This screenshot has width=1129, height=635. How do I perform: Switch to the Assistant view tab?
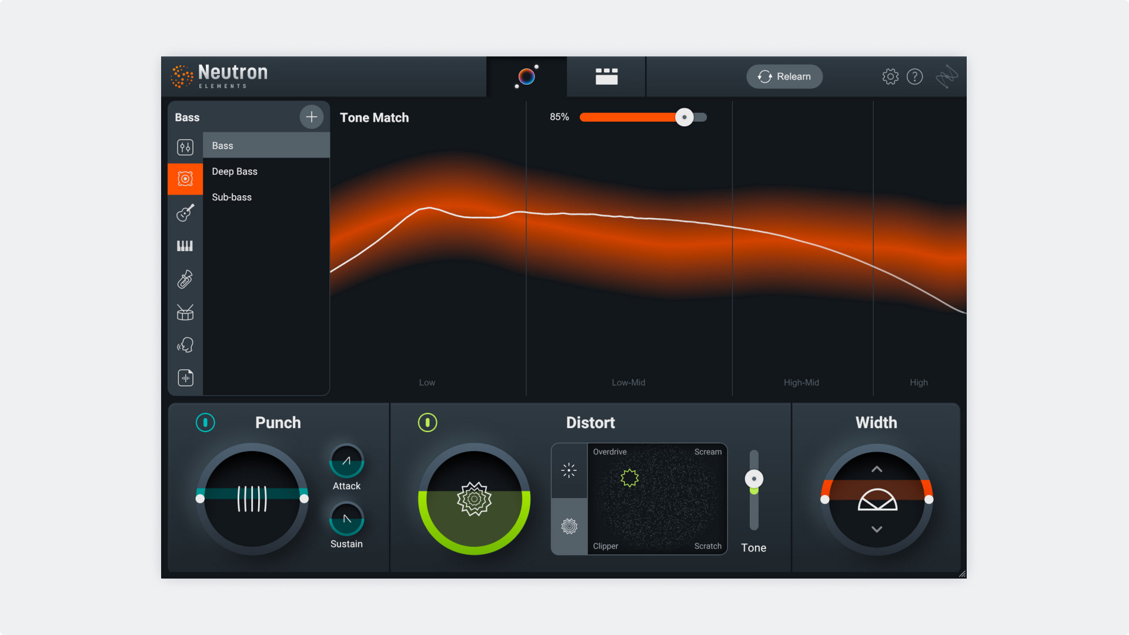coord(527,76)
